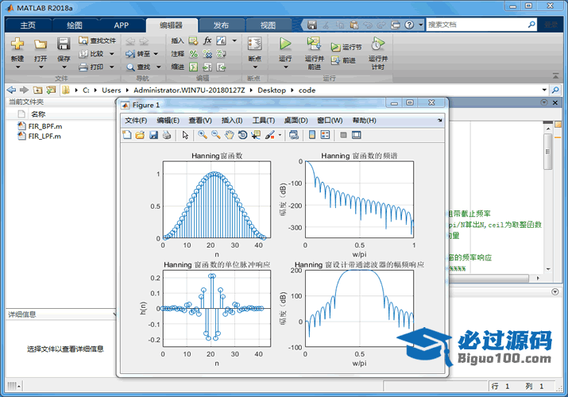Open Figure 1 Help (帮助) menu
The width and height of the screenshot is (568, 397).
[x=364, y=120]
